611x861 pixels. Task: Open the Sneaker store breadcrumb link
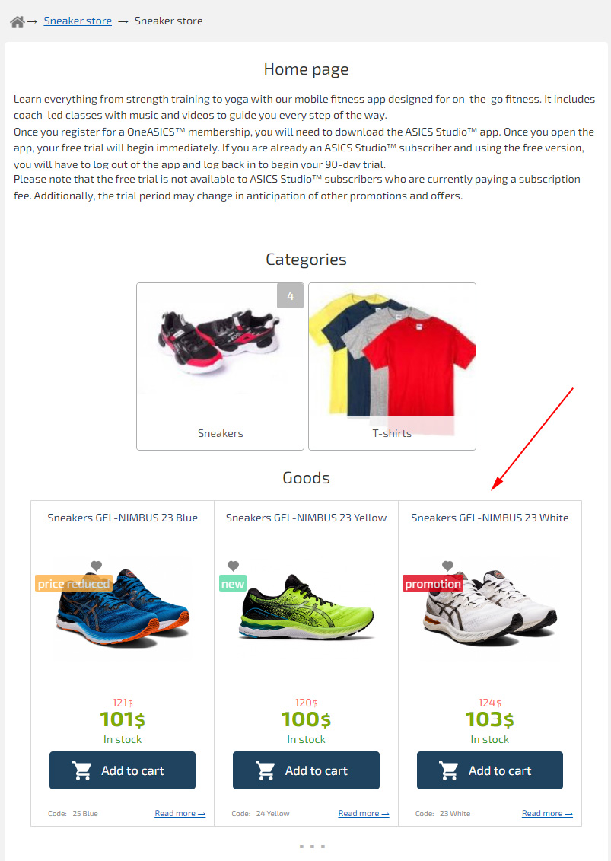click(x=78, y=21)
